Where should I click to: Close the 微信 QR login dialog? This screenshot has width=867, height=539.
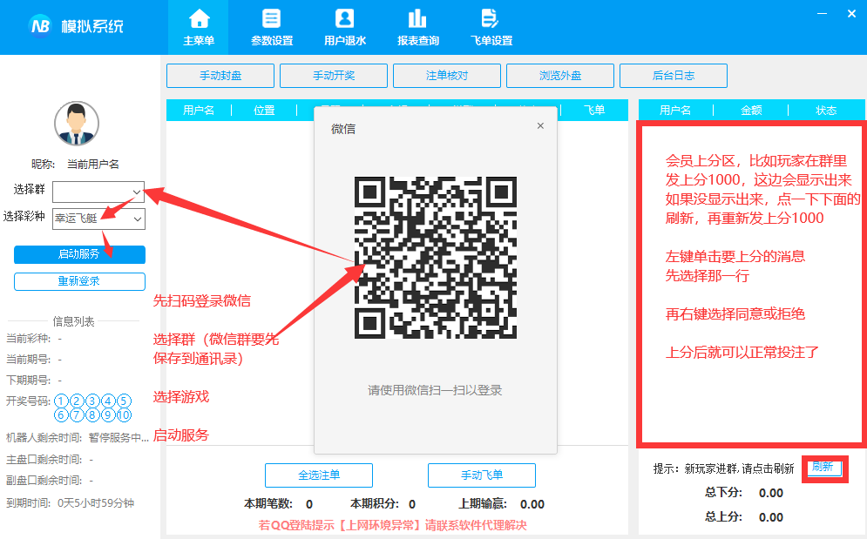tap(540, 126)
